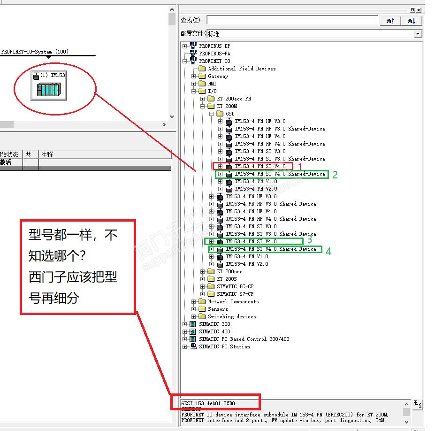Select IM153-4 PN HF V3.0 Shared Device icon
Screen dimensions: 435x431
point(220,204)
